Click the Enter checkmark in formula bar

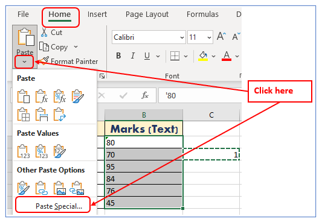pos(123,95)
